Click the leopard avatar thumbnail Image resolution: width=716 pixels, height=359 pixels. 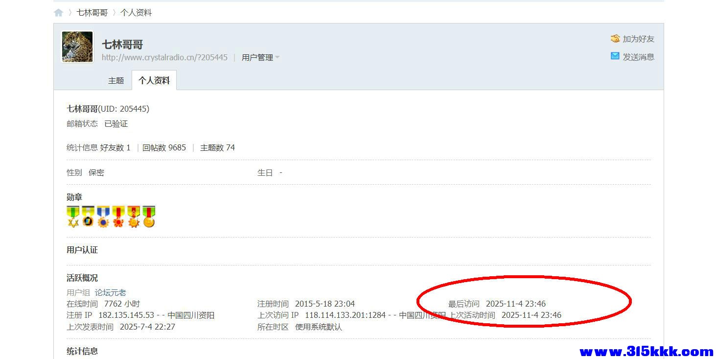click(x=77, y=46)
